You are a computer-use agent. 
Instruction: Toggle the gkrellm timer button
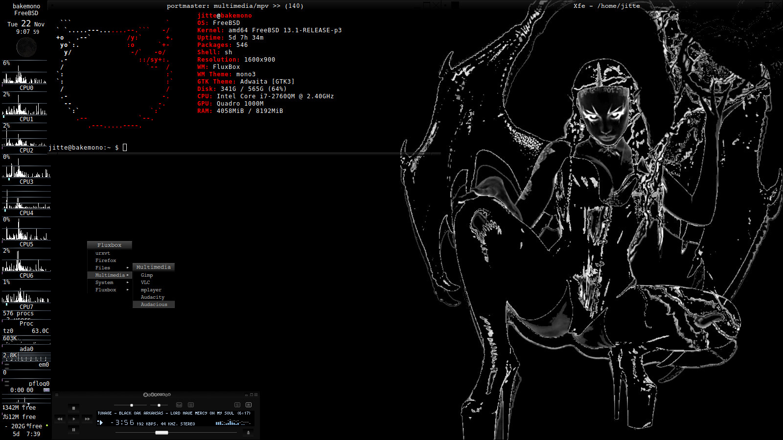pos(46,390)
